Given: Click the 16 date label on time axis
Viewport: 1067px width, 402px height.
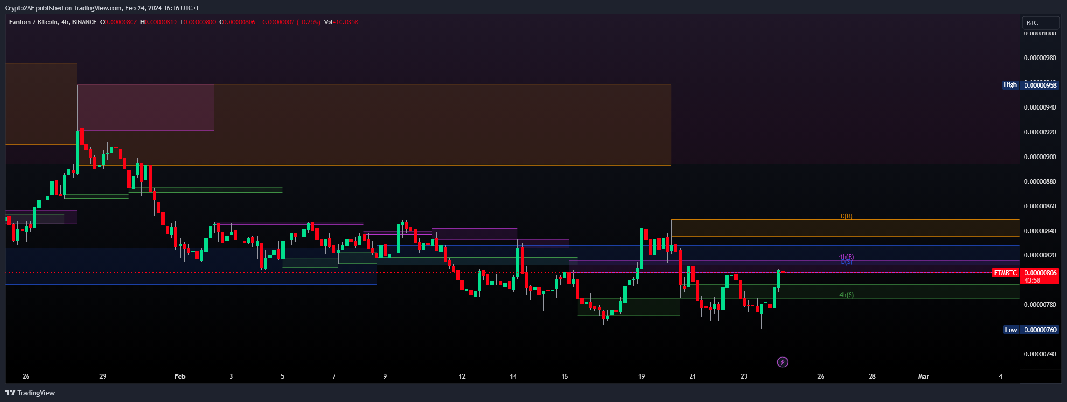Looking at the screenshot, I should coord(565,376).
